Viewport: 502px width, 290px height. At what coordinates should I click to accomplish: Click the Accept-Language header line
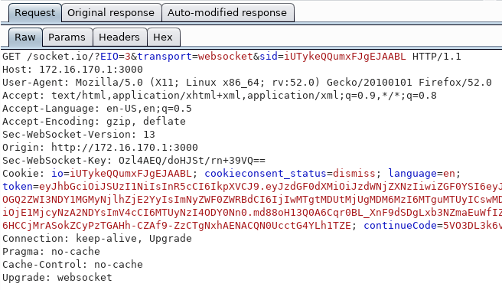(97, 109)
